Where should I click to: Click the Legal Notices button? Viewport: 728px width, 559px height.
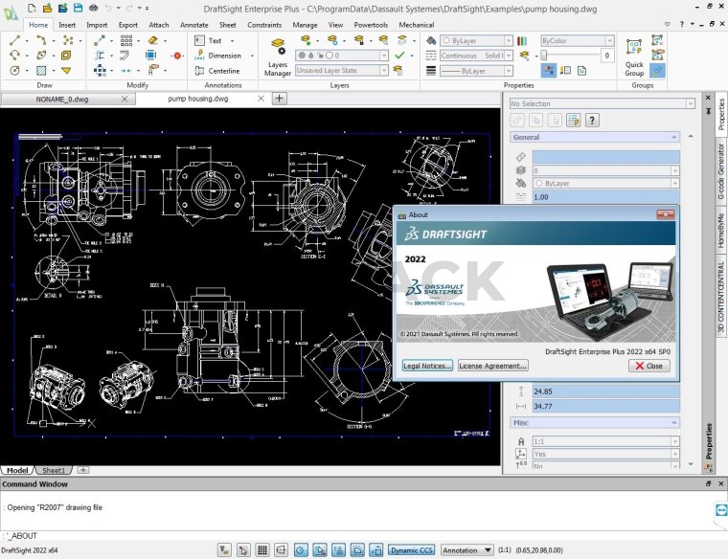click(x=426, y=366)
